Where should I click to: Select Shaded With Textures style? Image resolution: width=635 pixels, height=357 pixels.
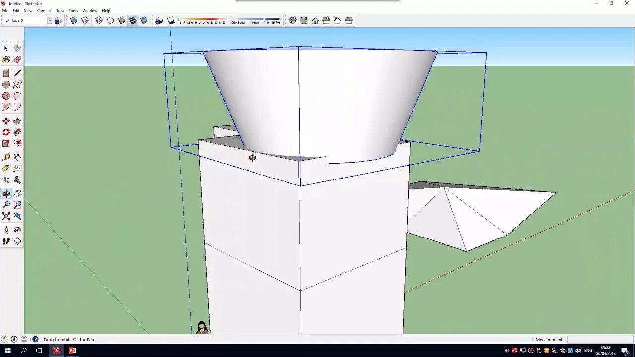coord(133,21)
